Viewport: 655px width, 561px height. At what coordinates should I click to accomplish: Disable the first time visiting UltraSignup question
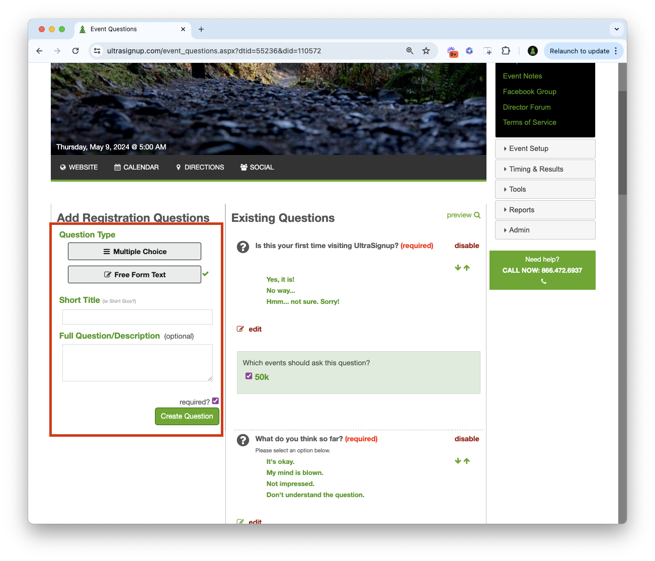point(467,246)
